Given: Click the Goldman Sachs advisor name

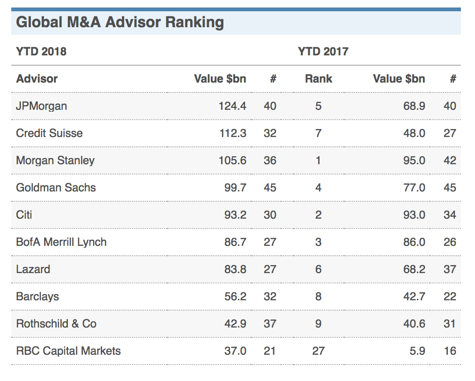Looking at the screenshot, I should tap(56, 188).
